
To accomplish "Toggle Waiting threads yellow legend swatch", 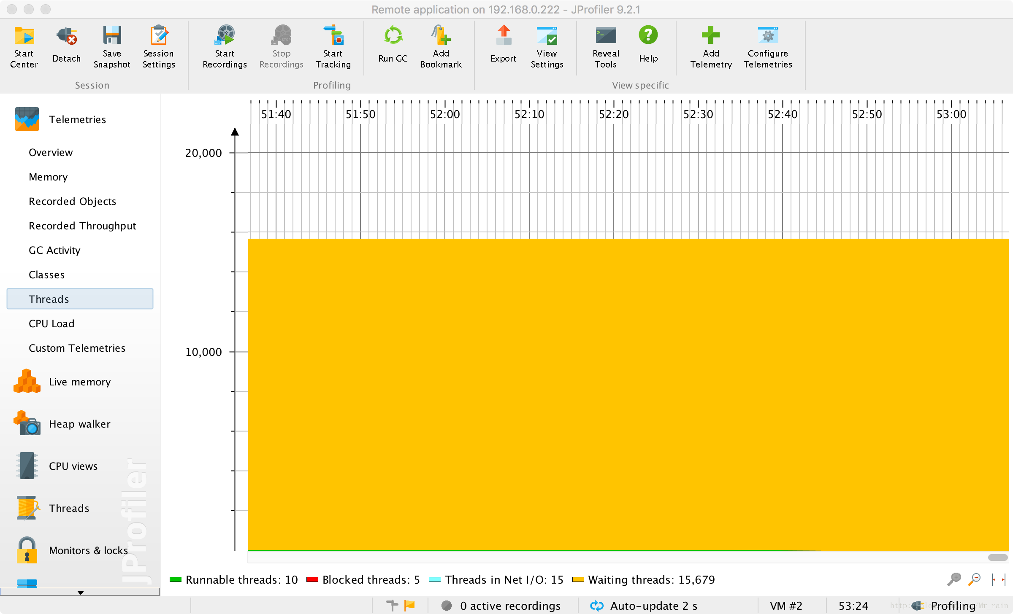I will [x=578, y=579].
